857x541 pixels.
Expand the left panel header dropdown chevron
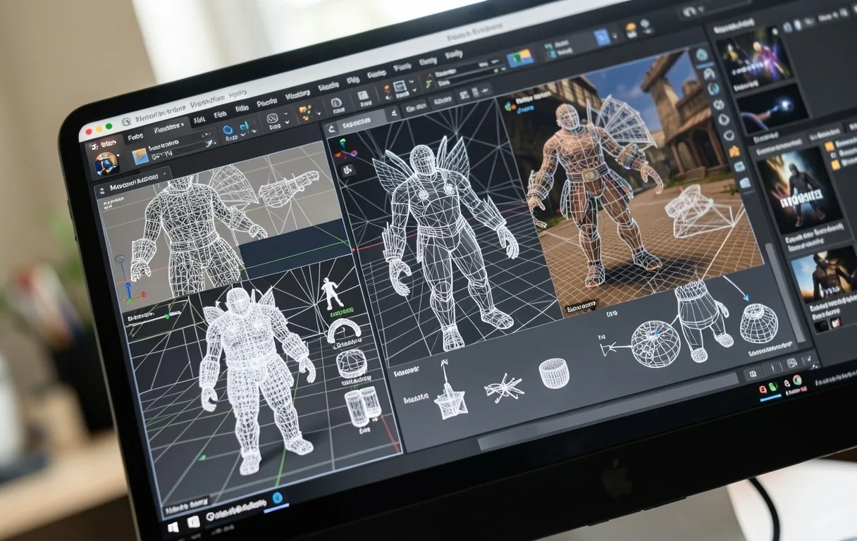coord(166,173)
